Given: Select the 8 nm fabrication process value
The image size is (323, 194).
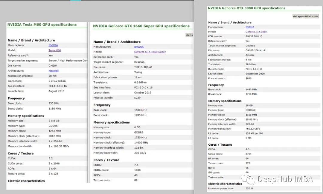Looking at the screenshot, I should click(x=249, y=60).
